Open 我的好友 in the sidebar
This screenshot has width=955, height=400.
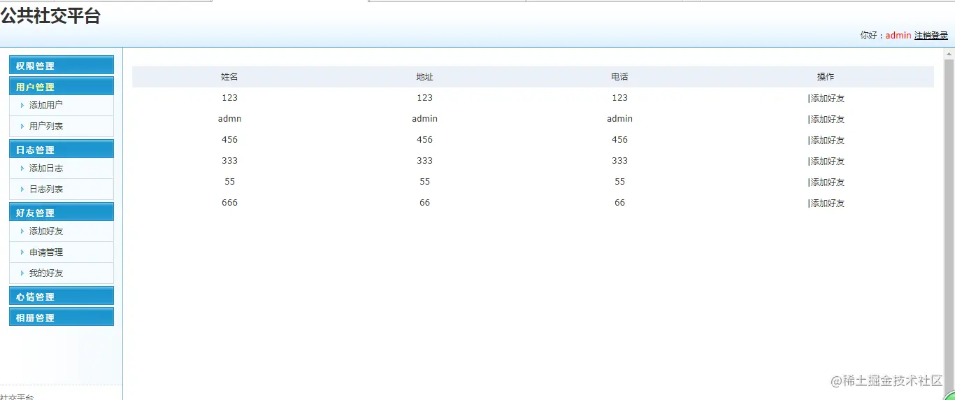46,273
